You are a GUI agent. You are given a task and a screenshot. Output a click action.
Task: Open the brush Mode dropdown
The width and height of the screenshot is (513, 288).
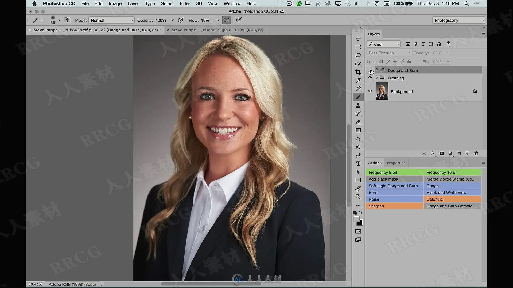click(111, 20)
